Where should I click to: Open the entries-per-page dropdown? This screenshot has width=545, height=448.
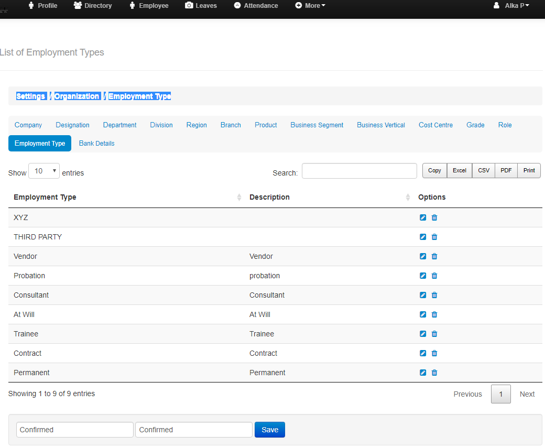(44, 171)
